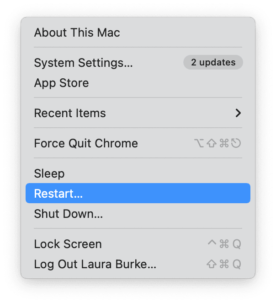
Task: Click the Escape symbol beside Force Quit
Action: pyautogui.click(x=236, y=144)
